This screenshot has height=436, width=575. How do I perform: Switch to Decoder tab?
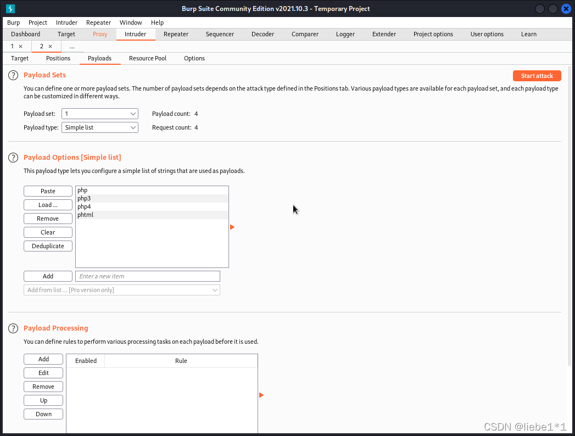(x=263, y=34)
